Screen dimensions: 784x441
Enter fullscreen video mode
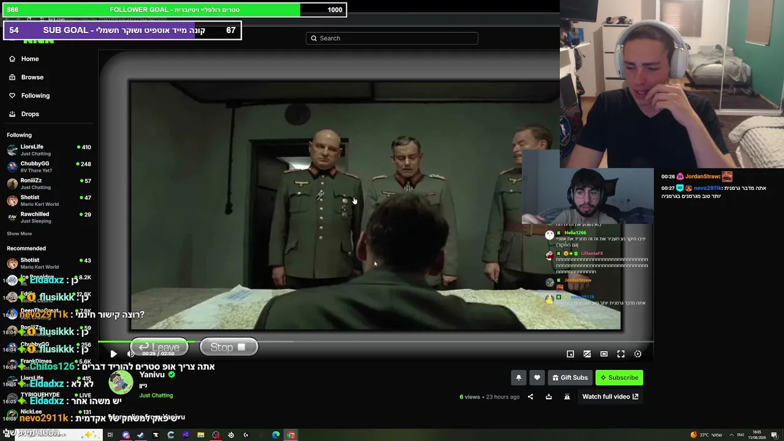pos(620,354)
